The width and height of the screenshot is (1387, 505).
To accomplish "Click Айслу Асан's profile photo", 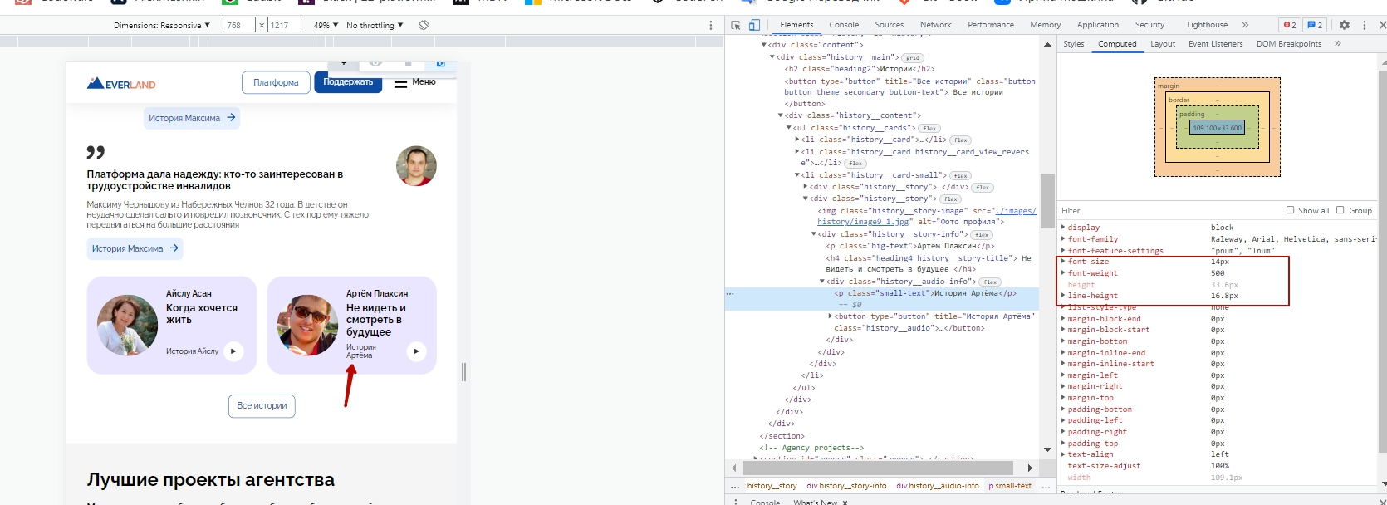I will pyautogui.click(x=127, y=326).
